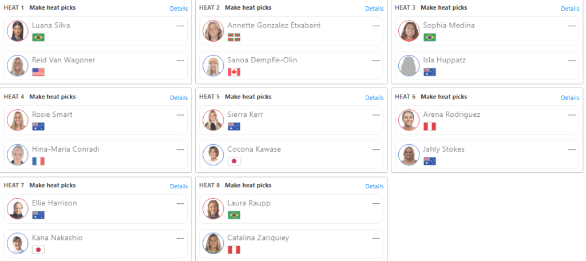Viewport: 586px width, 261px height.
Task: Open Details for Heat 1
Action: click(179, 9)
